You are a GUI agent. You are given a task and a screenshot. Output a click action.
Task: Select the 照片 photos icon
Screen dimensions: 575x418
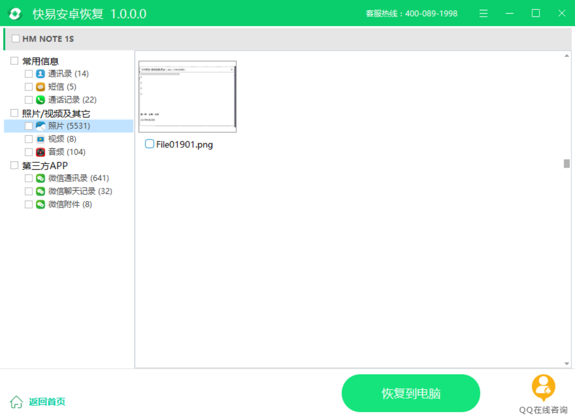[40, 126]
